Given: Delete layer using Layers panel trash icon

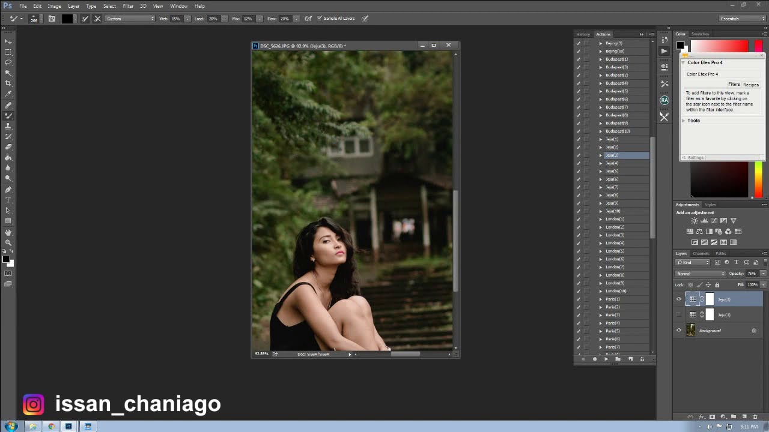Looking at the screenshot, I should (755, 416).
